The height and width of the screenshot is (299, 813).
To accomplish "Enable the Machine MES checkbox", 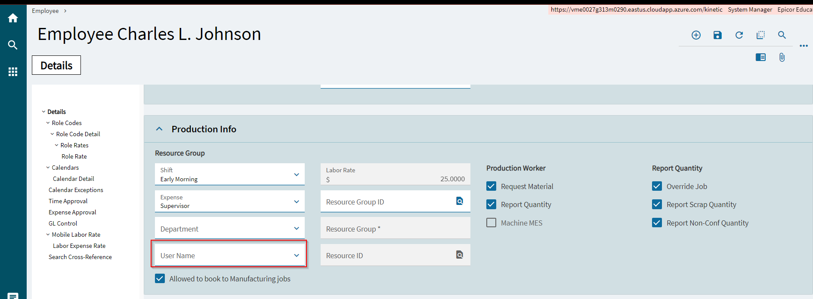I will click(491, 223).
